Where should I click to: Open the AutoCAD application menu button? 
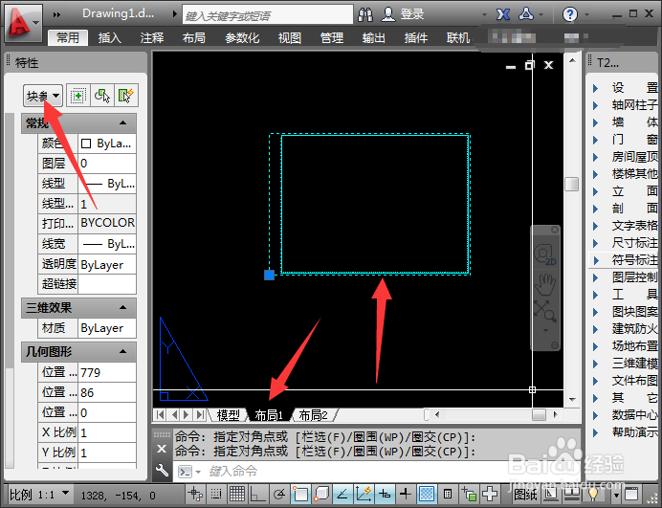(x=23, y=23)
